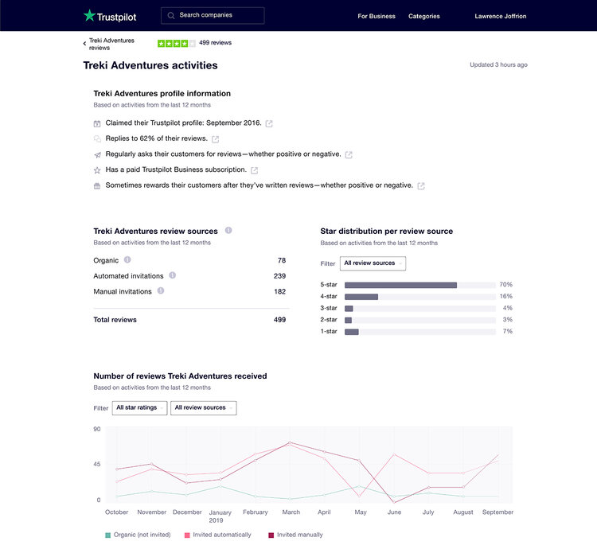Click info icon next to Automated invitations
Image resolution: width=597 pixels, height=553 pixels.
(173, 275)
